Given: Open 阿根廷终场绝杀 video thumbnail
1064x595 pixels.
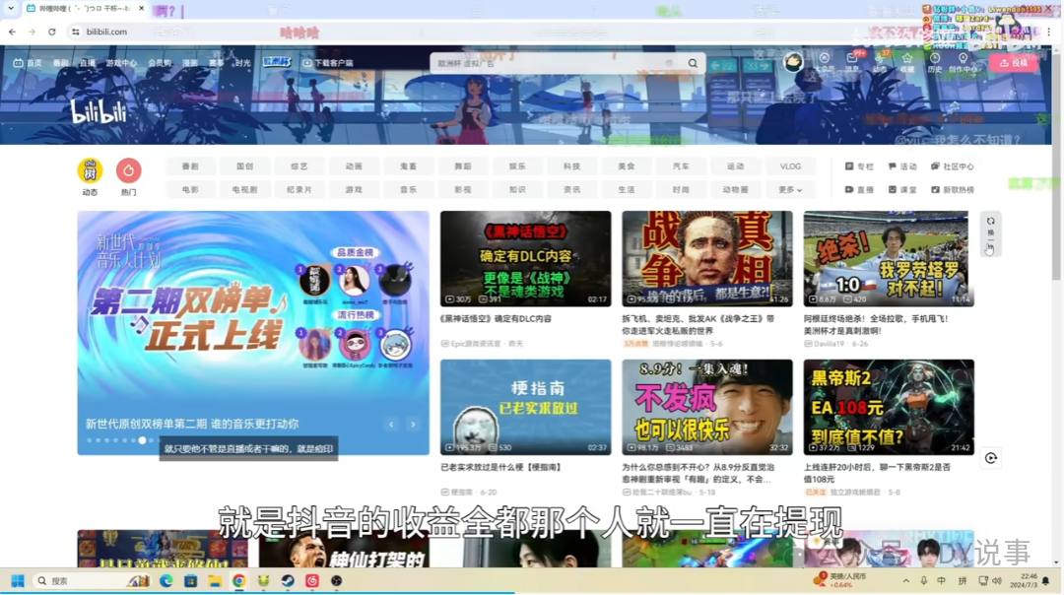Looking at the screenshot, I should [x=889, y=258].
